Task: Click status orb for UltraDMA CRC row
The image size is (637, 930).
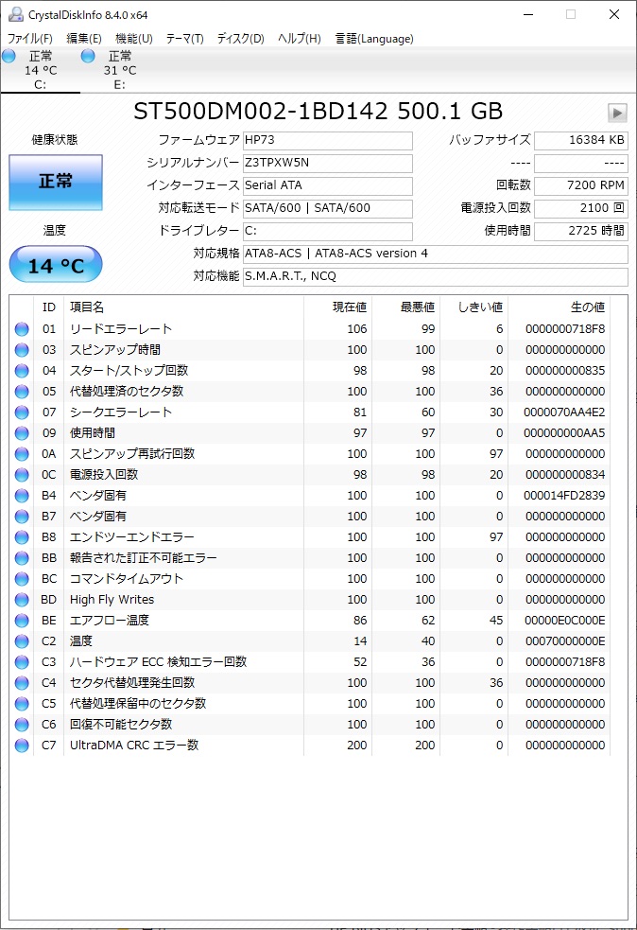Action: tap(22, 746)
